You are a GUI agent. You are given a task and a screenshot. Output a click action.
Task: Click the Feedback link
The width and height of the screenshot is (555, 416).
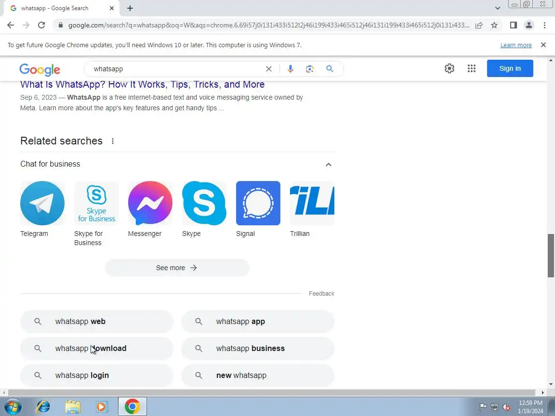321,294
